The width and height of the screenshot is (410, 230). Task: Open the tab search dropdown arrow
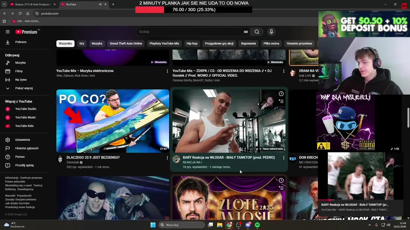point(4,4)
